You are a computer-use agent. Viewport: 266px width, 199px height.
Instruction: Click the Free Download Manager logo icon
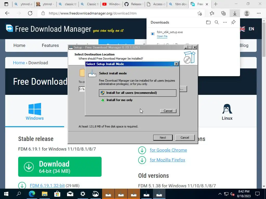click(x=9, y=28)
